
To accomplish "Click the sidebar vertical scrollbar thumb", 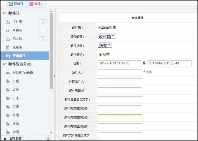I will 51,51.
